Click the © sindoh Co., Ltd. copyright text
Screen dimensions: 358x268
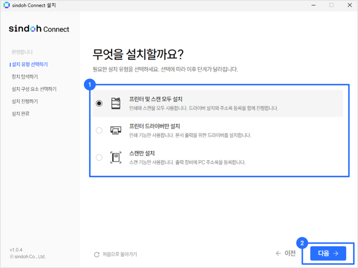[28, 257]
